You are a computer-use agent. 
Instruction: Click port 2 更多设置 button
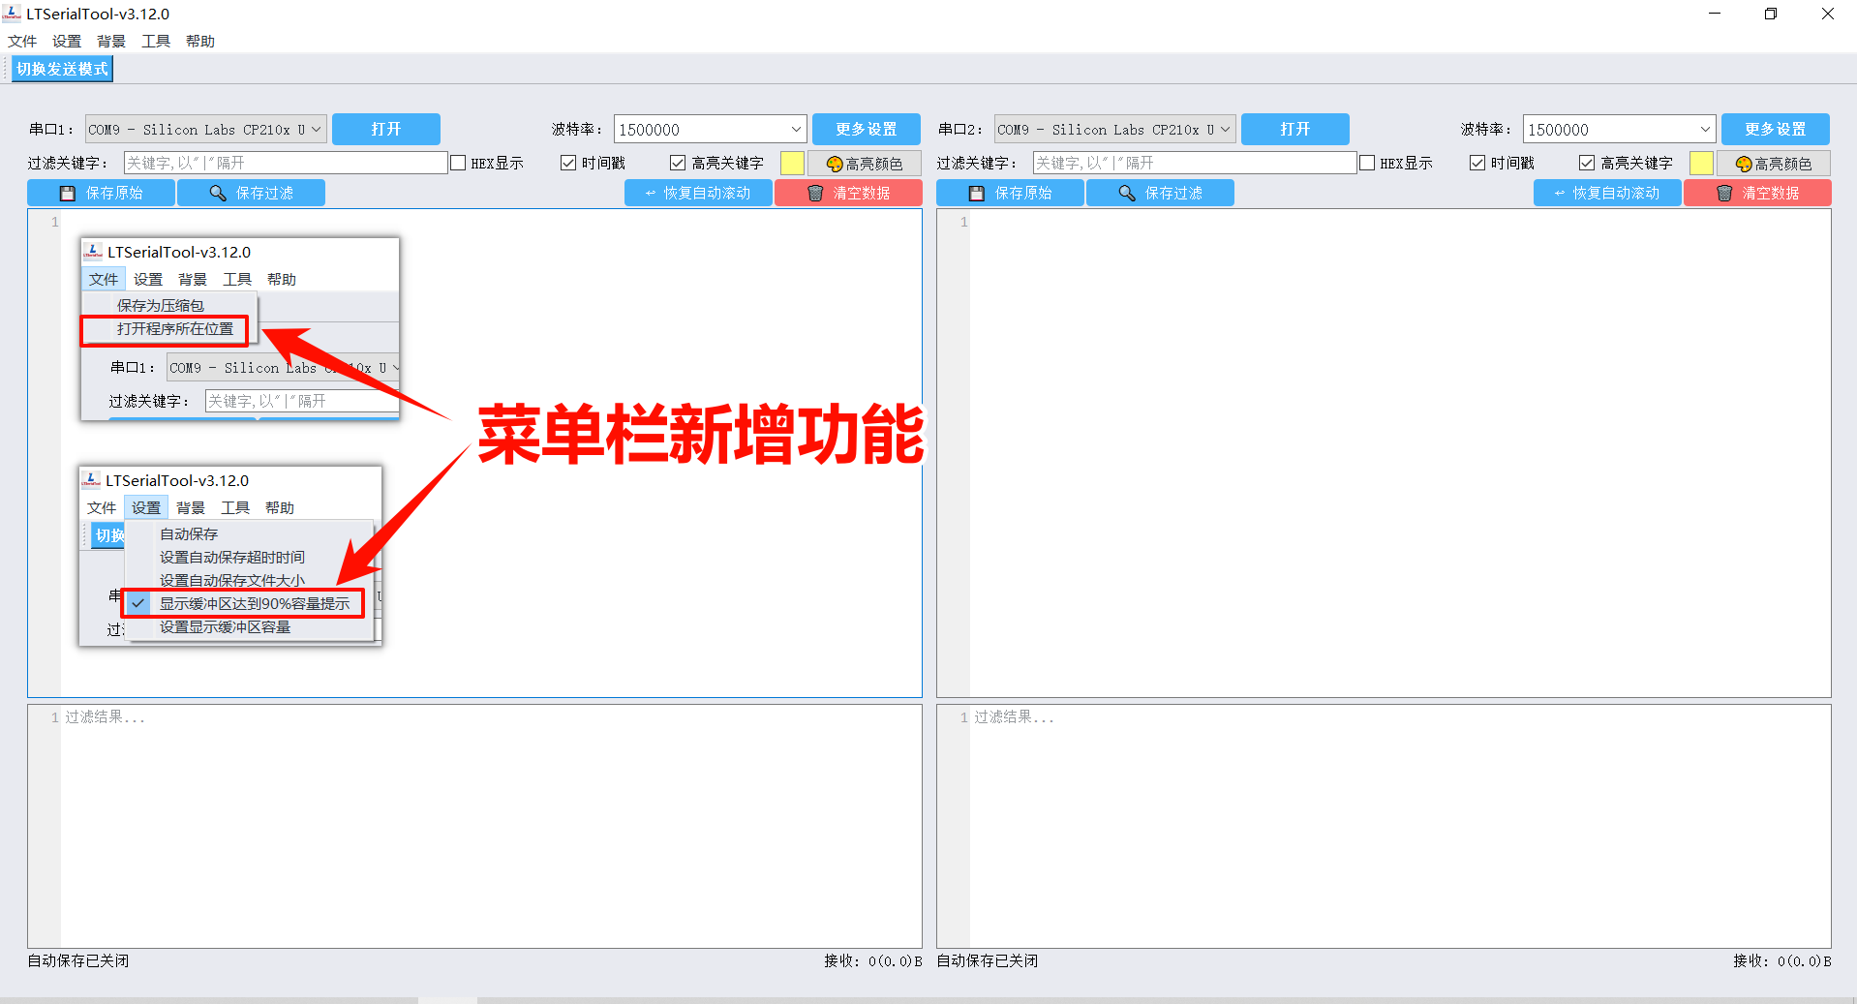(x=1776, y=129)
